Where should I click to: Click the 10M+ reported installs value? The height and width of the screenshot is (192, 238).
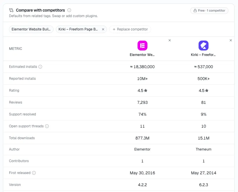(142, 79)
